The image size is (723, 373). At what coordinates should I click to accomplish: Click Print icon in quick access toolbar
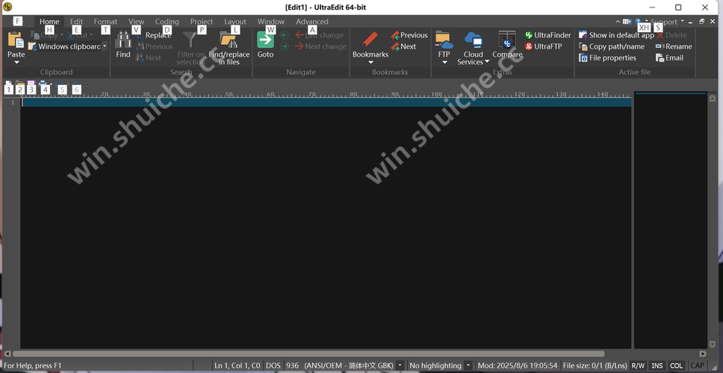[x=43, y=84]
